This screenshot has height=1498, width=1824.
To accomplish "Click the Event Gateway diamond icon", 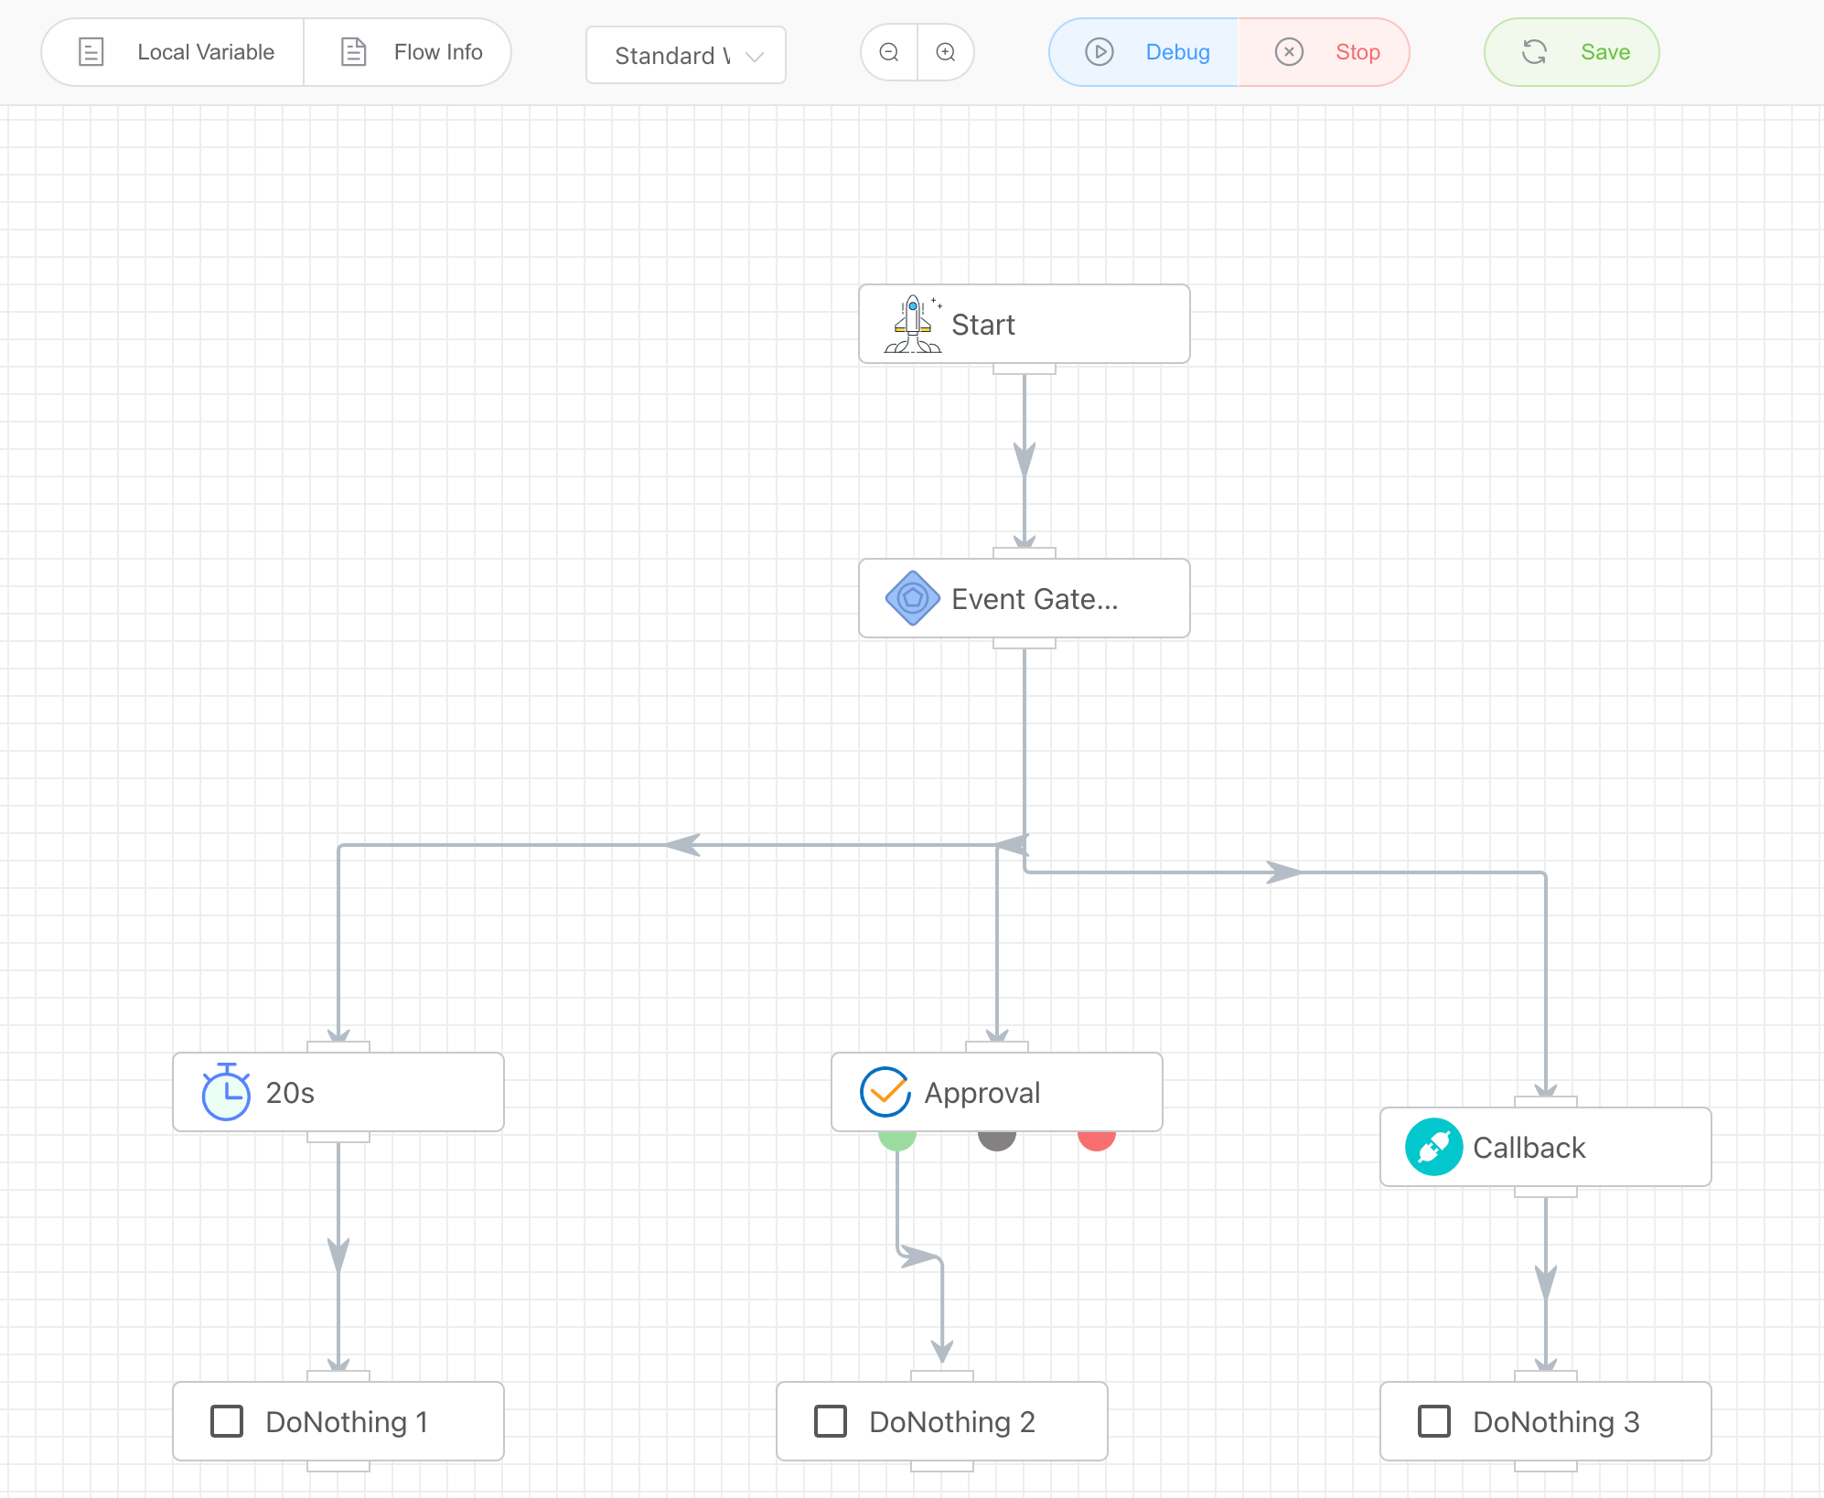I will 912,598.
